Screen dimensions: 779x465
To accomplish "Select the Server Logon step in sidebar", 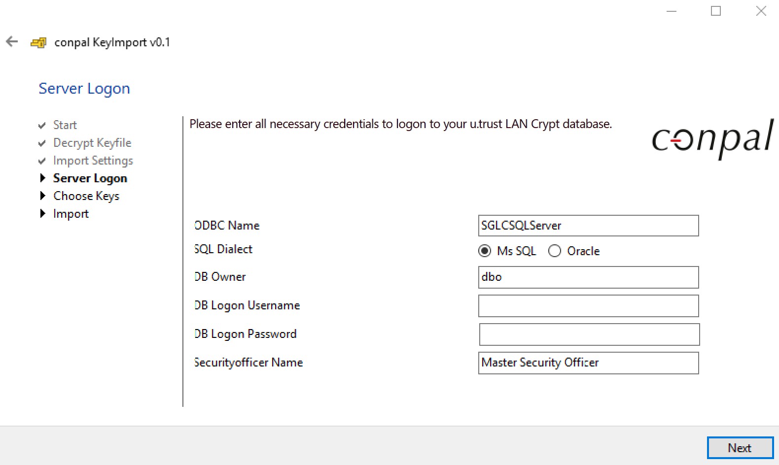I will [x=90, y=178].
